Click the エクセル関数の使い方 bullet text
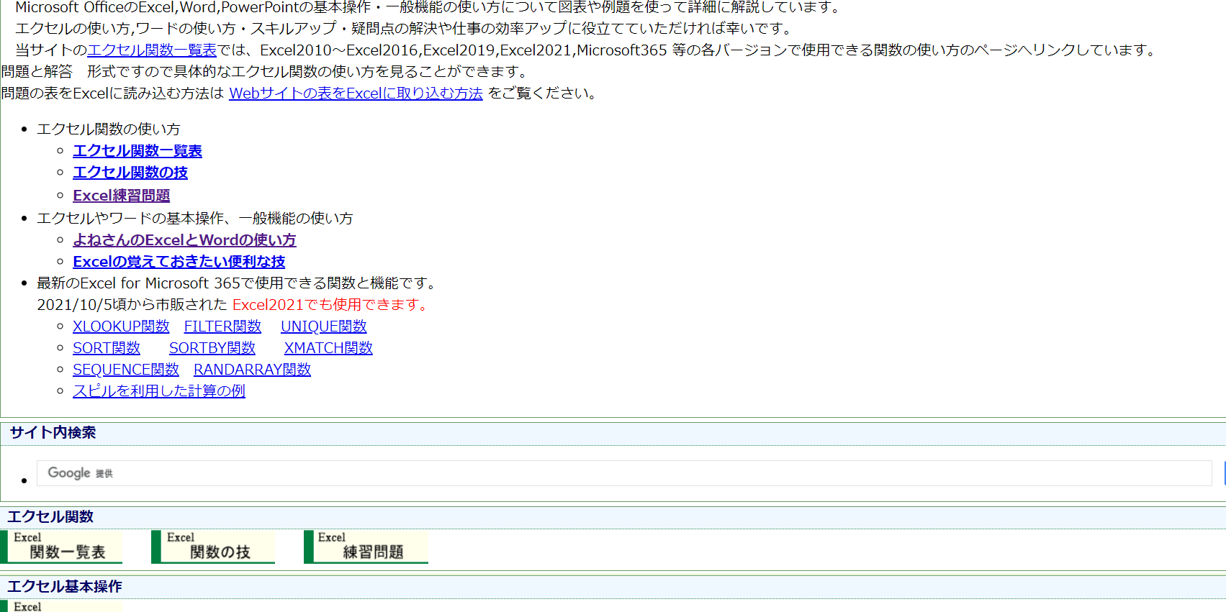 (x=109, y=129)
